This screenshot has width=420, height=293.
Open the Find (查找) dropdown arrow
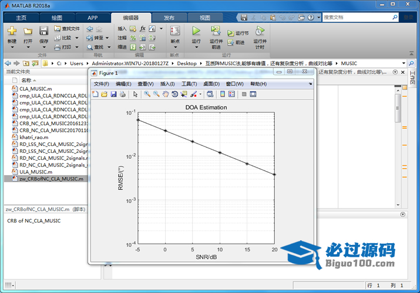tap(109, 47)
